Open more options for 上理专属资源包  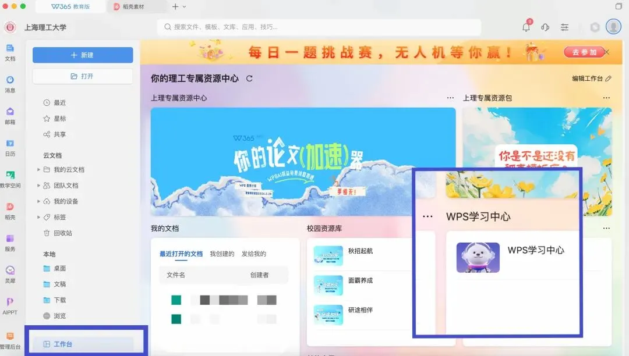[606, 98]
